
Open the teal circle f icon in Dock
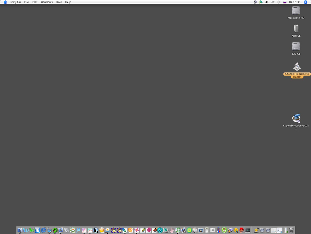tap(160, 230)
